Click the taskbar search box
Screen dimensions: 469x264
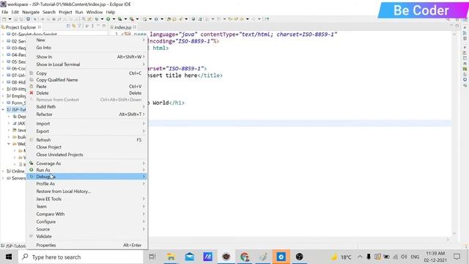(81, 257)
